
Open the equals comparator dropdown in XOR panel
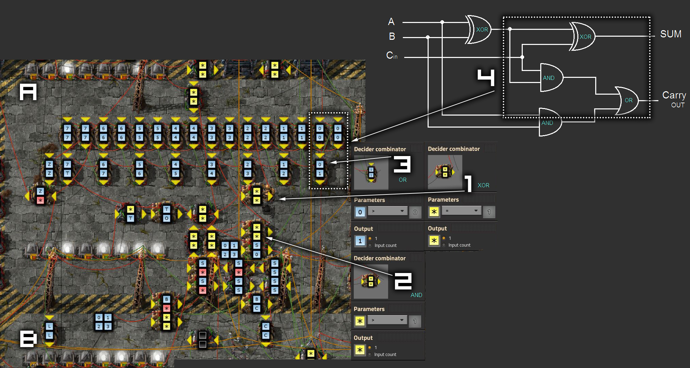461,211
